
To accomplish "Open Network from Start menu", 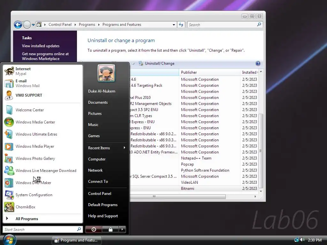I will pos(95,170).
